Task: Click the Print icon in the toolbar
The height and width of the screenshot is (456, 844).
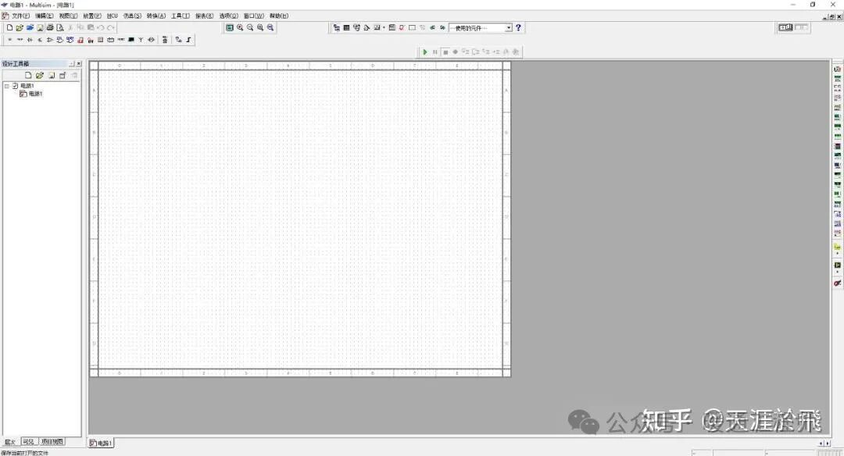Action: (x=50, y=27)
